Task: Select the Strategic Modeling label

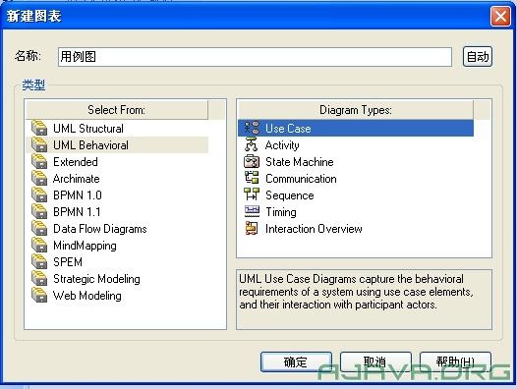Action: (x=96, y=279)
